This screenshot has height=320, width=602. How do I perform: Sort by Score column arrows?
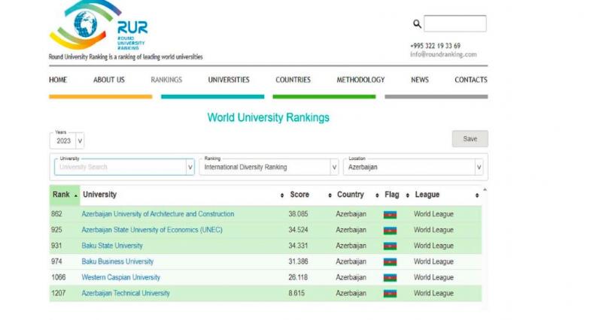[x=330, y=195]
